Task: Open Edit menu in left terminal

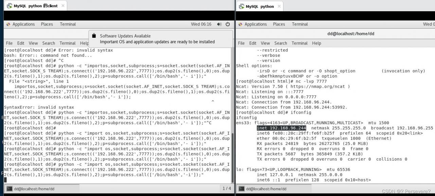Action: click(21, 43)
